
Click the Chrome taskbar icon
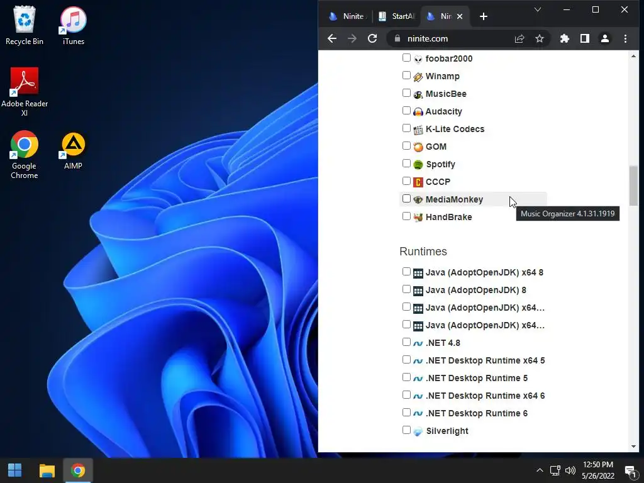pyautogui.click(x=78, y=470)
